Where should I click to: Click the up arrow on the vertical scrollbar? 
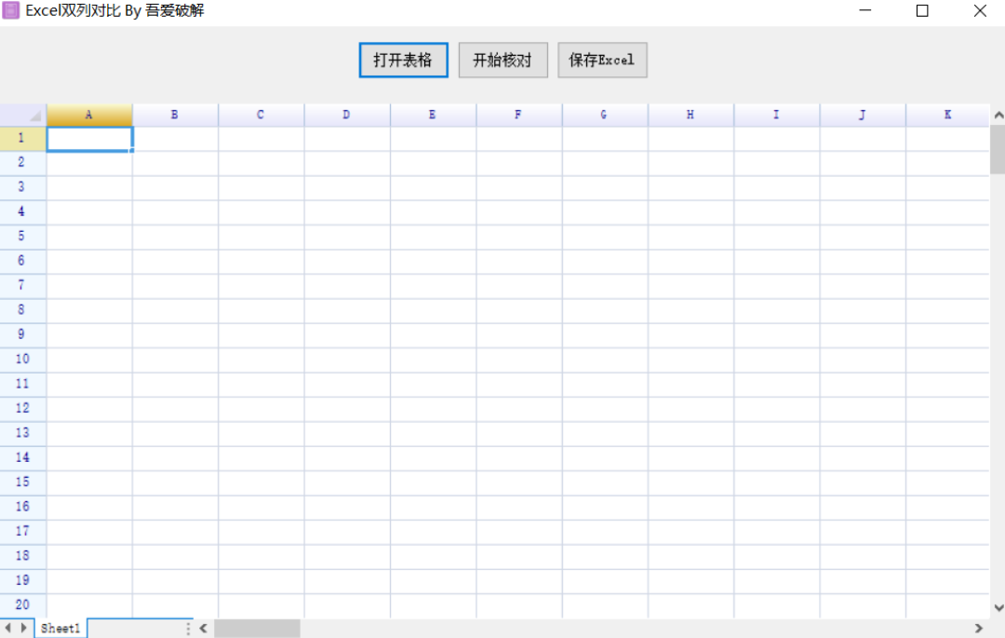tap(998, 114)
